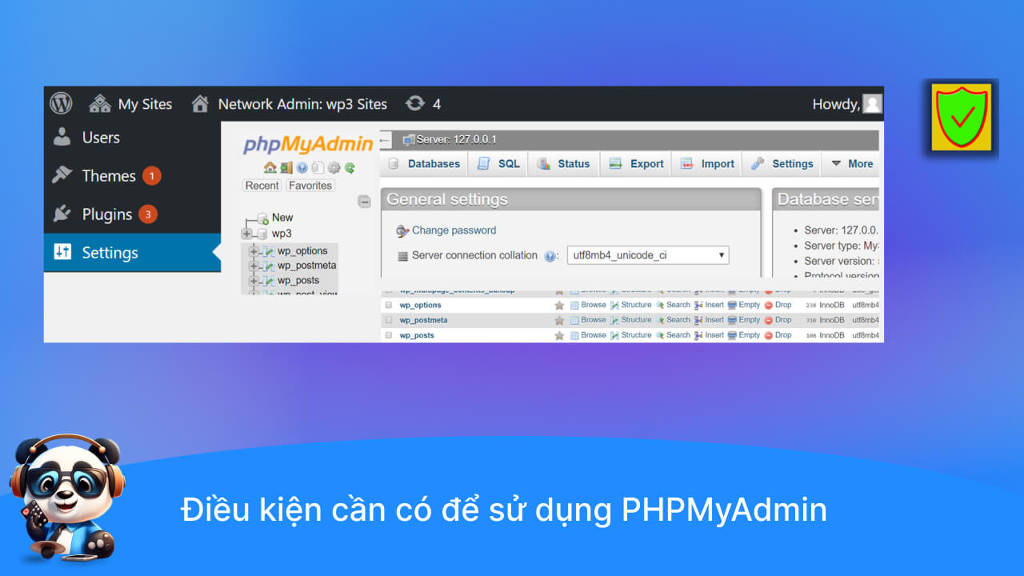
Task: Click the Change password link
Action: (454, 230)
